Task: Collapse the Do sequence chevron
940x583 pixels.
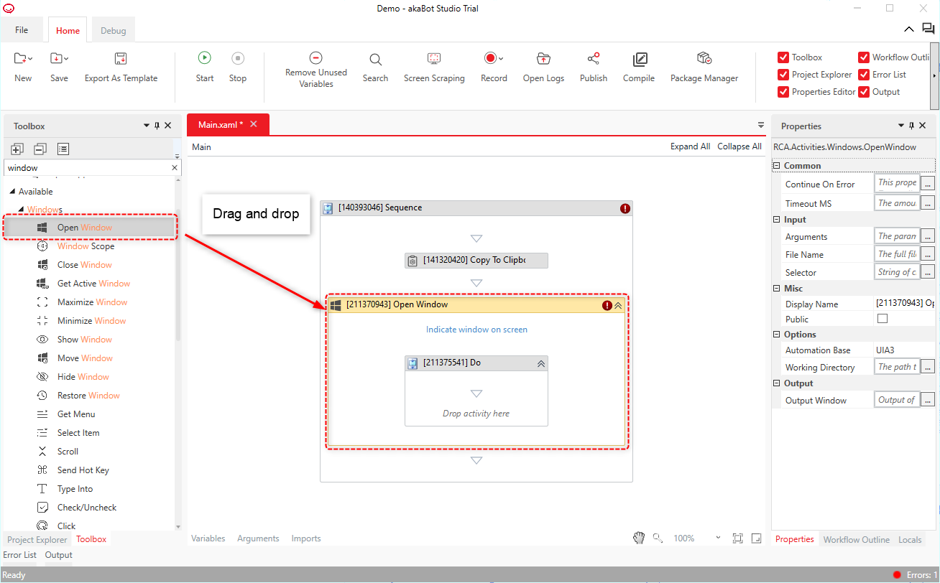Action: (541, 363)
